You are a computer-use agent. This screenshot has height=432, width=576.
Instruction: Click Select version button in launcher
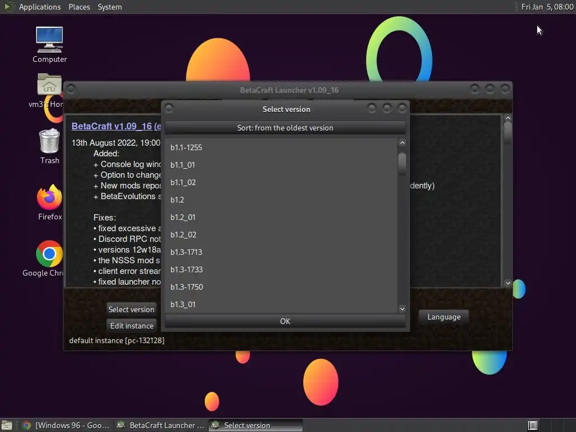[x=131, y=309]
